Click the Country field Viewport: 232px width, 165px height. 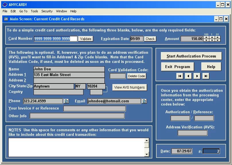tap(59, 92)
